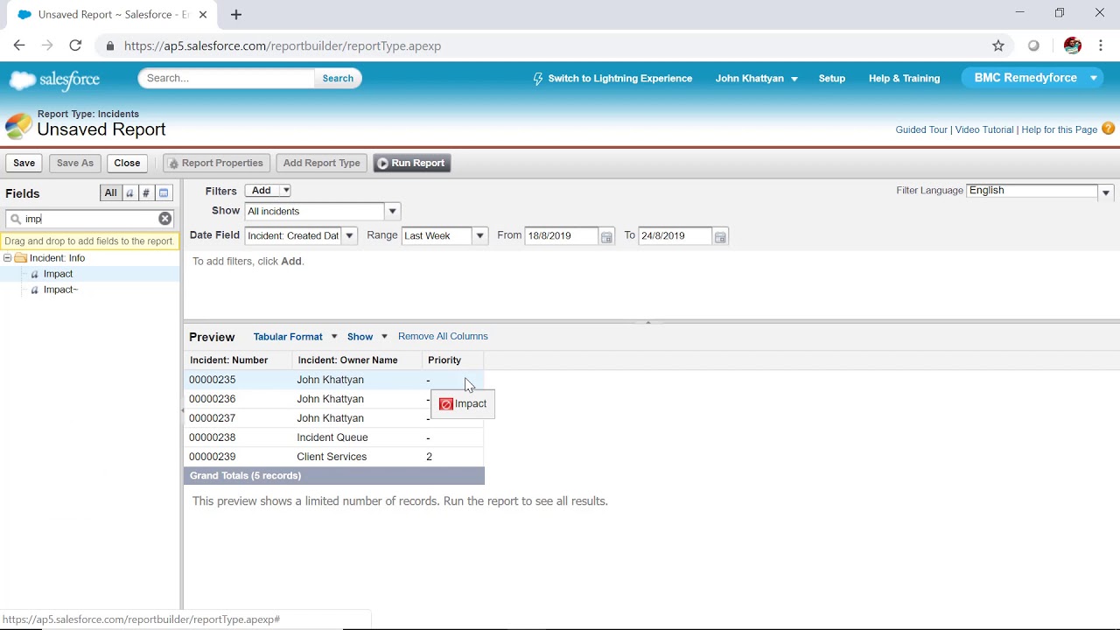
Task: Remove All Columns from preview
Action: point(443,336)
